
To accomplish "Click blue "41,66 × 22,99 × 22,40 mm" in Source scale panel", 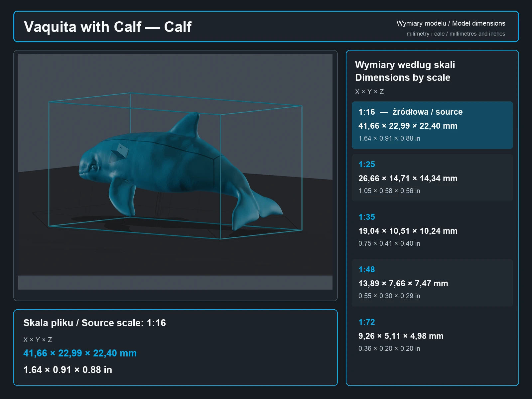I will 80,353.
